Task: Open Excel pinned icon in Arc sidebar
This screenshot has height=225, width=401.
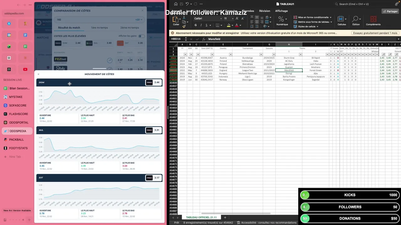Action: click(x=9, y=47)
